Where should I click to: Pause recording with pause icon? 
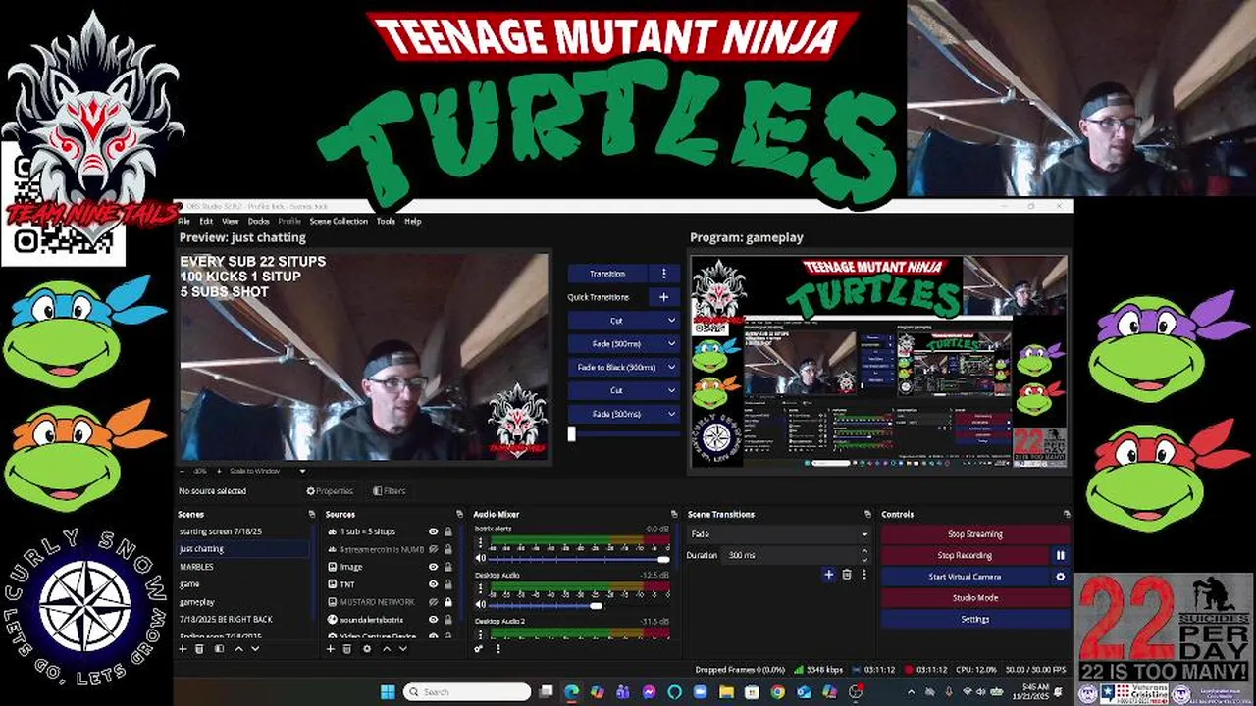click(x=1060, y=555)
